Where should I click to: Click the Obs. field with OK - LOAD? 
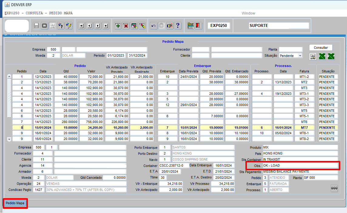300,165
